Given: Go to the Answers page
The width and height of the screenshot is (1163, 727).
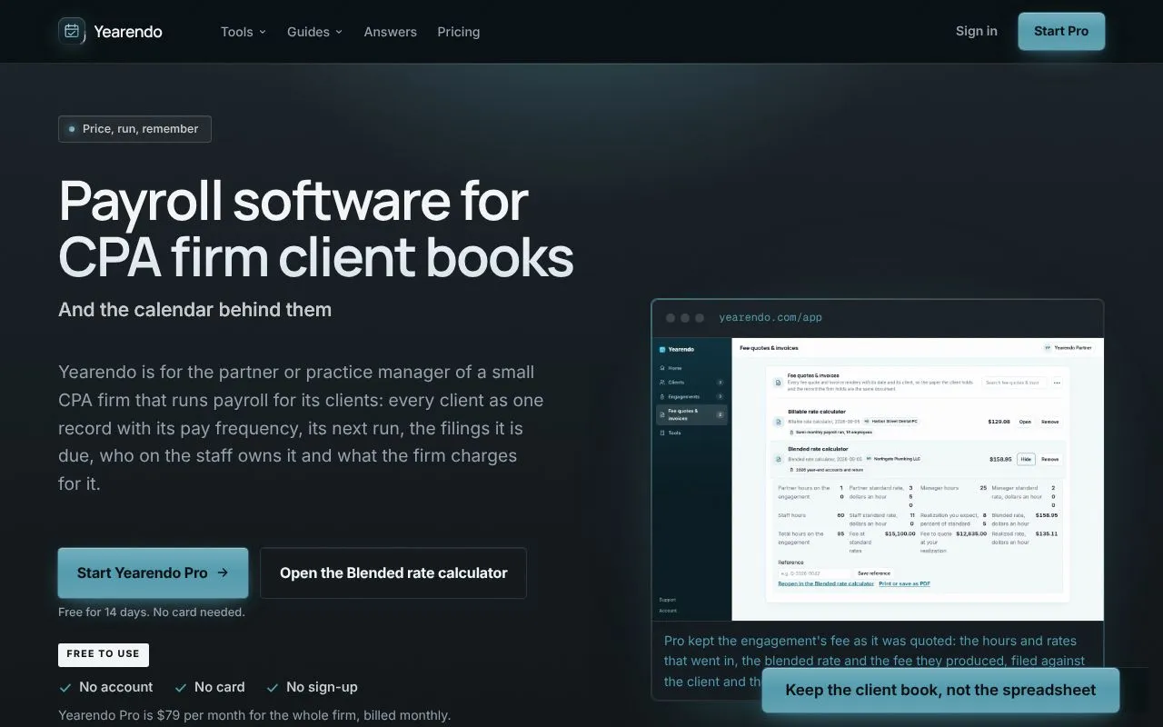Looking at the screenshot, I should pos(391,32).
